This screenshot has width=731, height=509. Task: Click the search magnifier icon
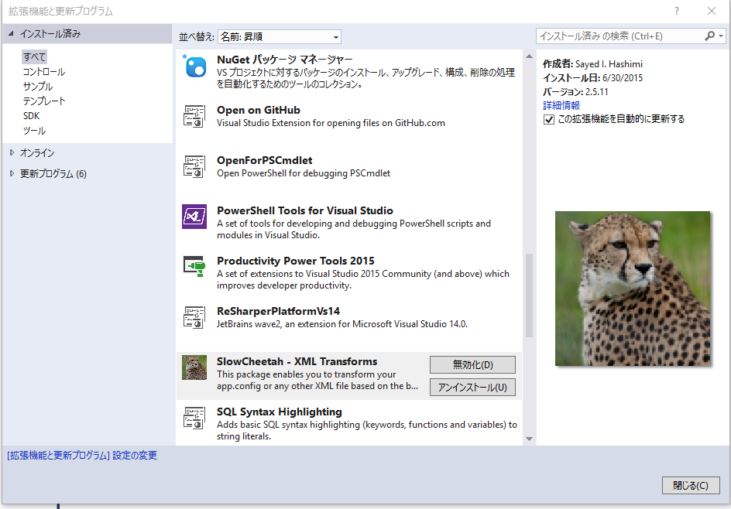pyautogui.click(x=709, y=36)
